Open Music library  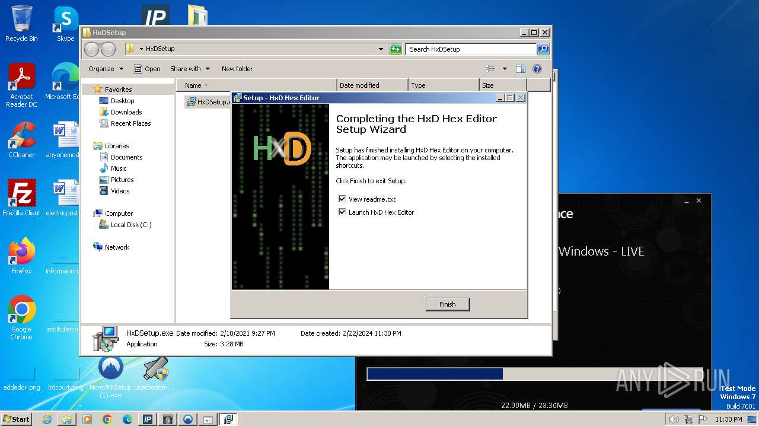click(119, 168)
